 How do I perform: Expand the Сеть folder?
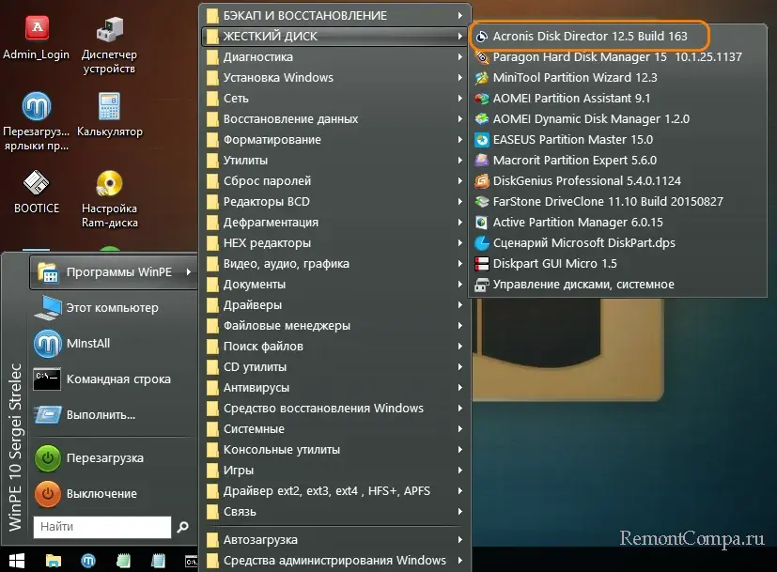(x=335, y=99)
